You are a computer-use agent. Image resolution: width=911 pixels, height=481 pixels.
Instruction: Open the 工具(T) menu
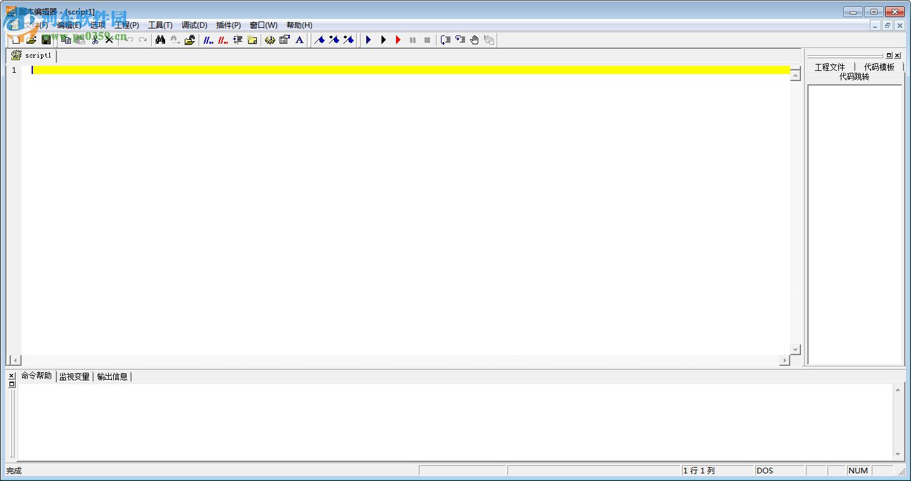[160, 25]
